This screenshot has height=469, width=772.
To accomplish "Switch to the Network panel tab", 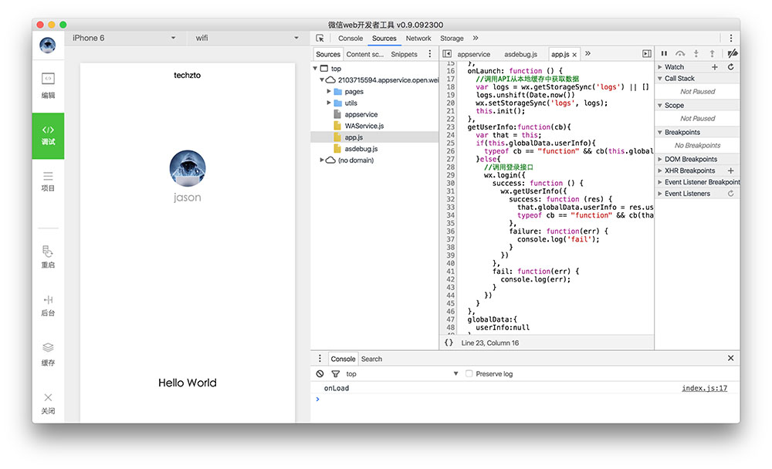I will click(418, 39).
